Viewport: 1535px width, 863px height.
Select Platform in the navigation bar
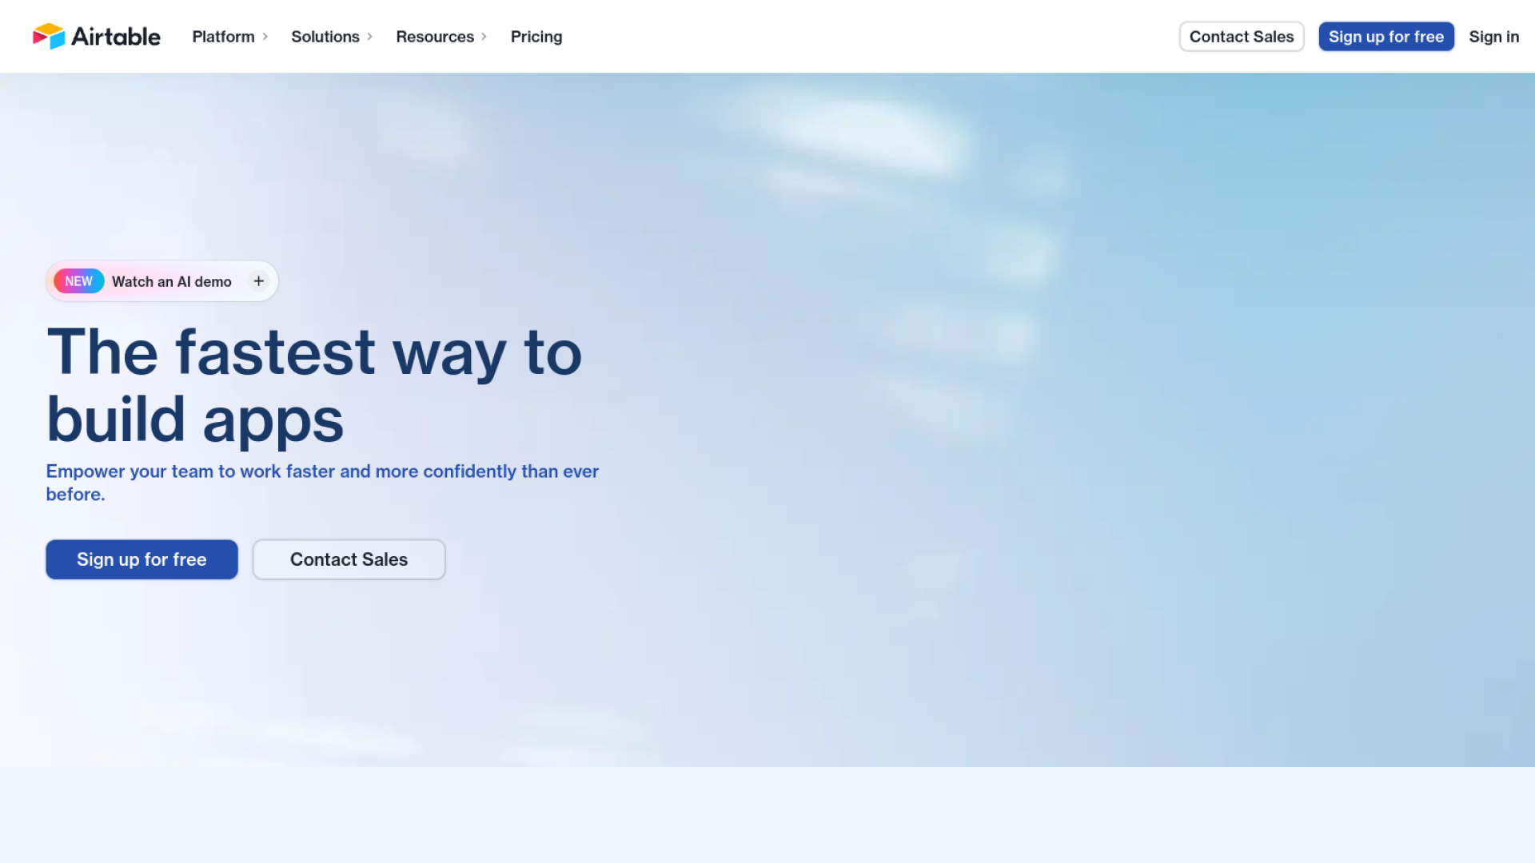click(224, 37)
